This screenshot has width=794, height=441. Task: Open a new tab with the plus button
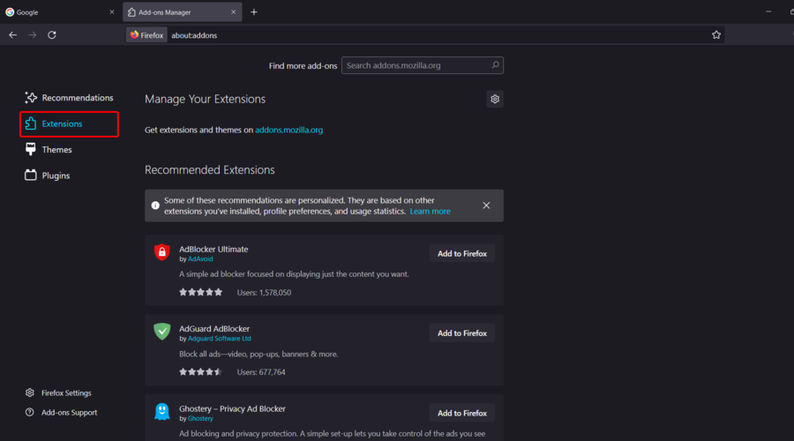tap(254, 12)
